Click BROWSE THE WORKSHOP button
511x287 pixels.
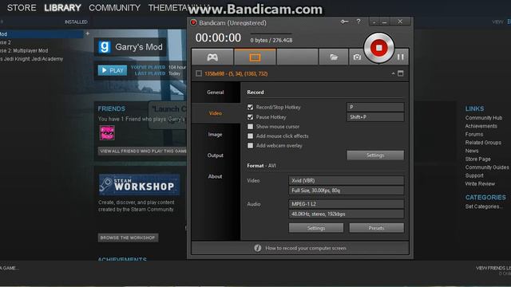128,238
